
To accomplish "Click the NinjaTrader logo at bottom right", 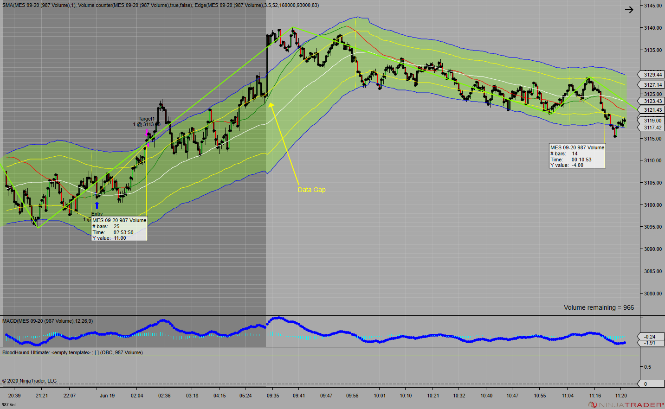I will (626, 405).
